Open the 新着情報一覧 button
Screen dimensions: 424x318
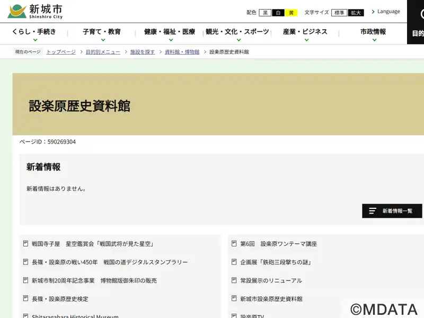pyautogui.click(x=392, y=211)
